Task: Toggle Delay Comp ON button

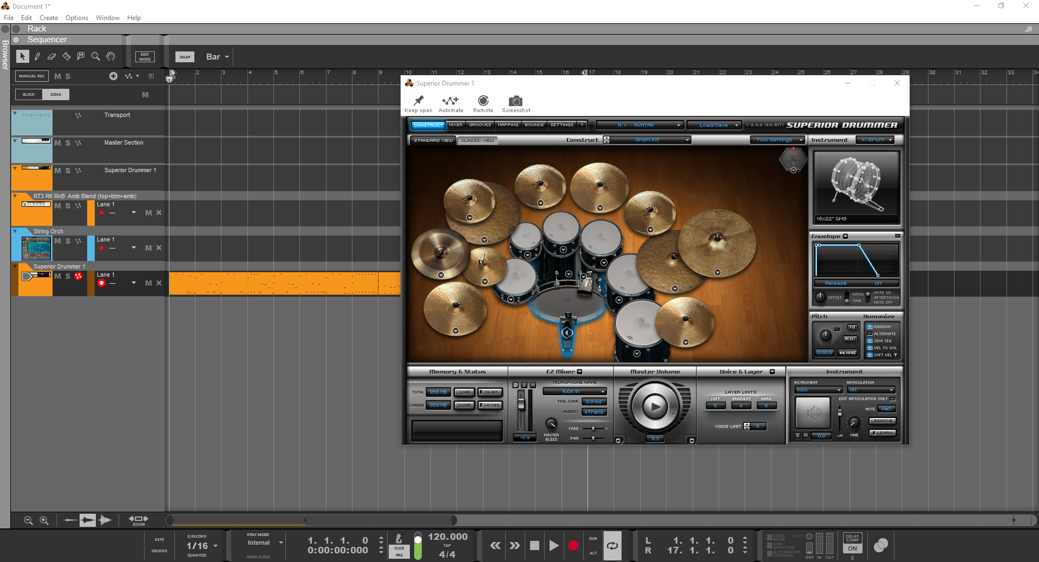Action: (853, 548)
